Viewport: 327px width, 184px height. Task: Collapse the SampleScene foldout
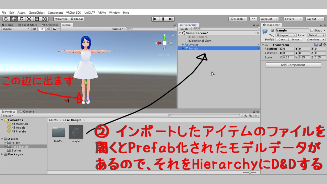[x=180, y=33]
